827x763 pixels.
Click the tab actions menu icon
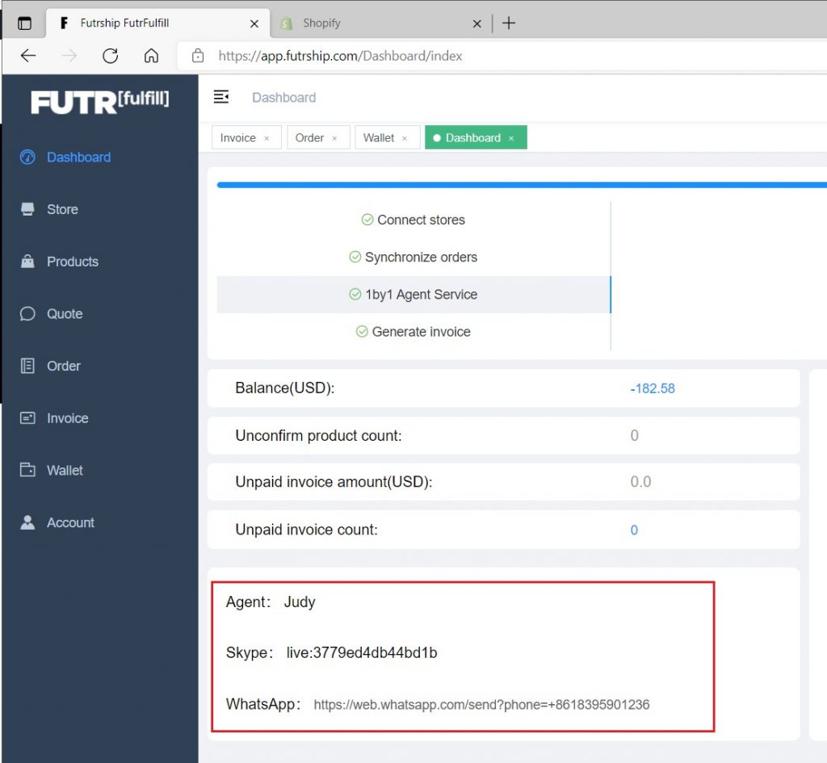tap(24, 23)
